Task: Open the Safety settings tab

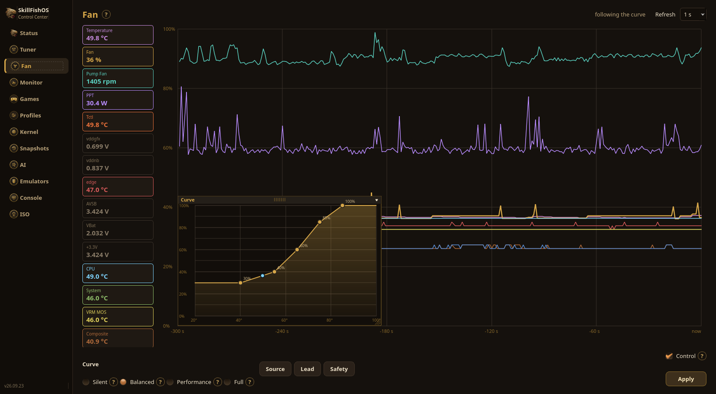Action: pyautogui.click(x=339, y=369)
